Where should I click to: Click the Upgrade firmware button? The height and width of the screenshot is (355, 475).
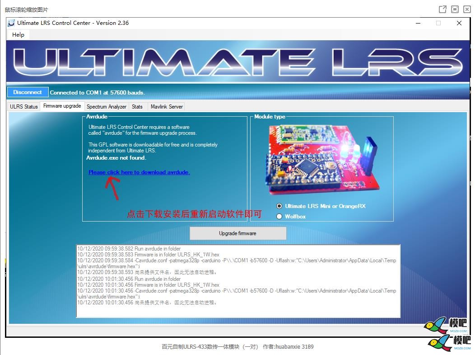click(238, 233)
